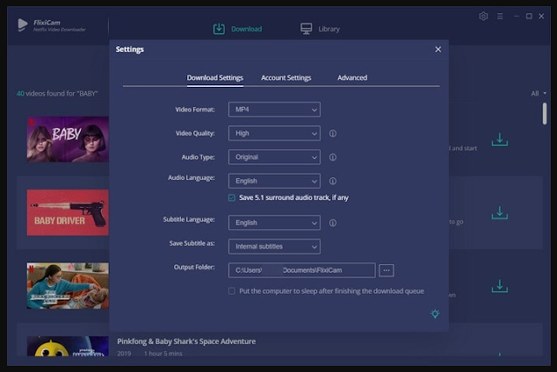557x372 pixels.
Task: Click the Baby Driver thumbnail
Action: [x=68, y=212]
